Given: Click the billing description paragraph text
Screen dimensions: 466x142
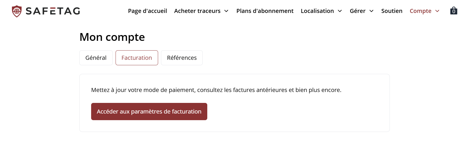Looking at the screenshot, I should (x=216, y=90).
